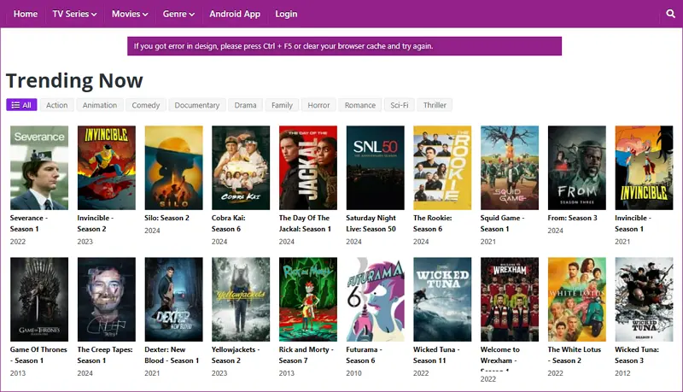Click 'Squid Game - Season 1' title link

click(x=502, y=224)
